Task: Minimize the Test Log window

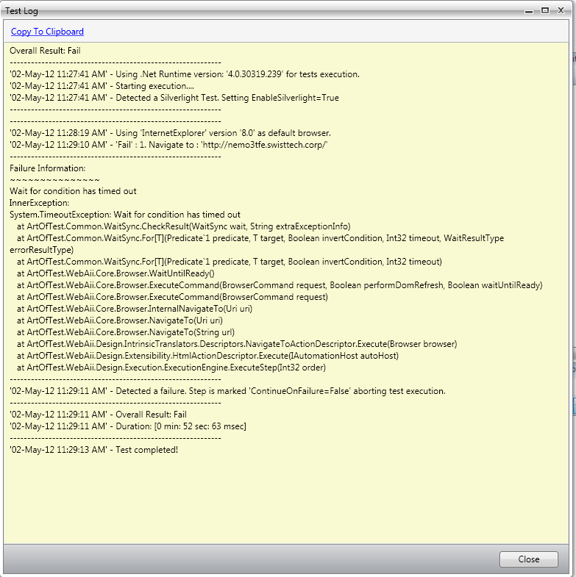Action: pyautogui.click(x=529, y=11)
